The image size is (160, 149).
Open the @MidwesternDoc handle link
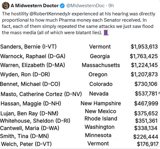coord(85,6)
